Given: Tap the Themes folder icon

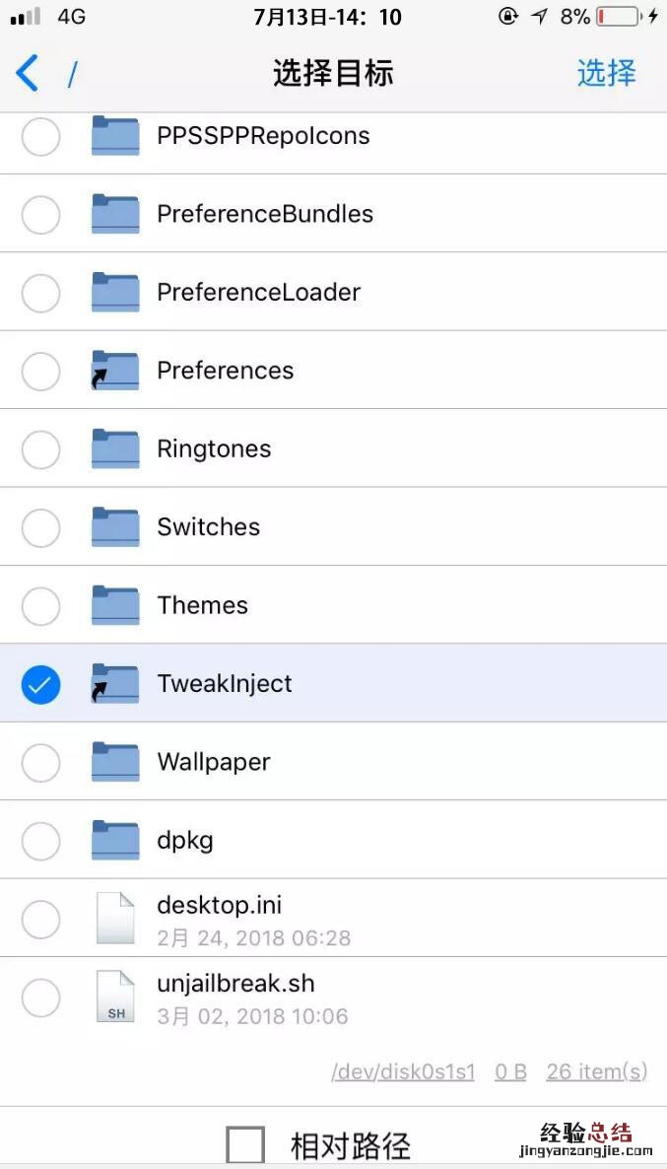Looking at the screenshot, I should pyautogui.click(x=114, y=605).
